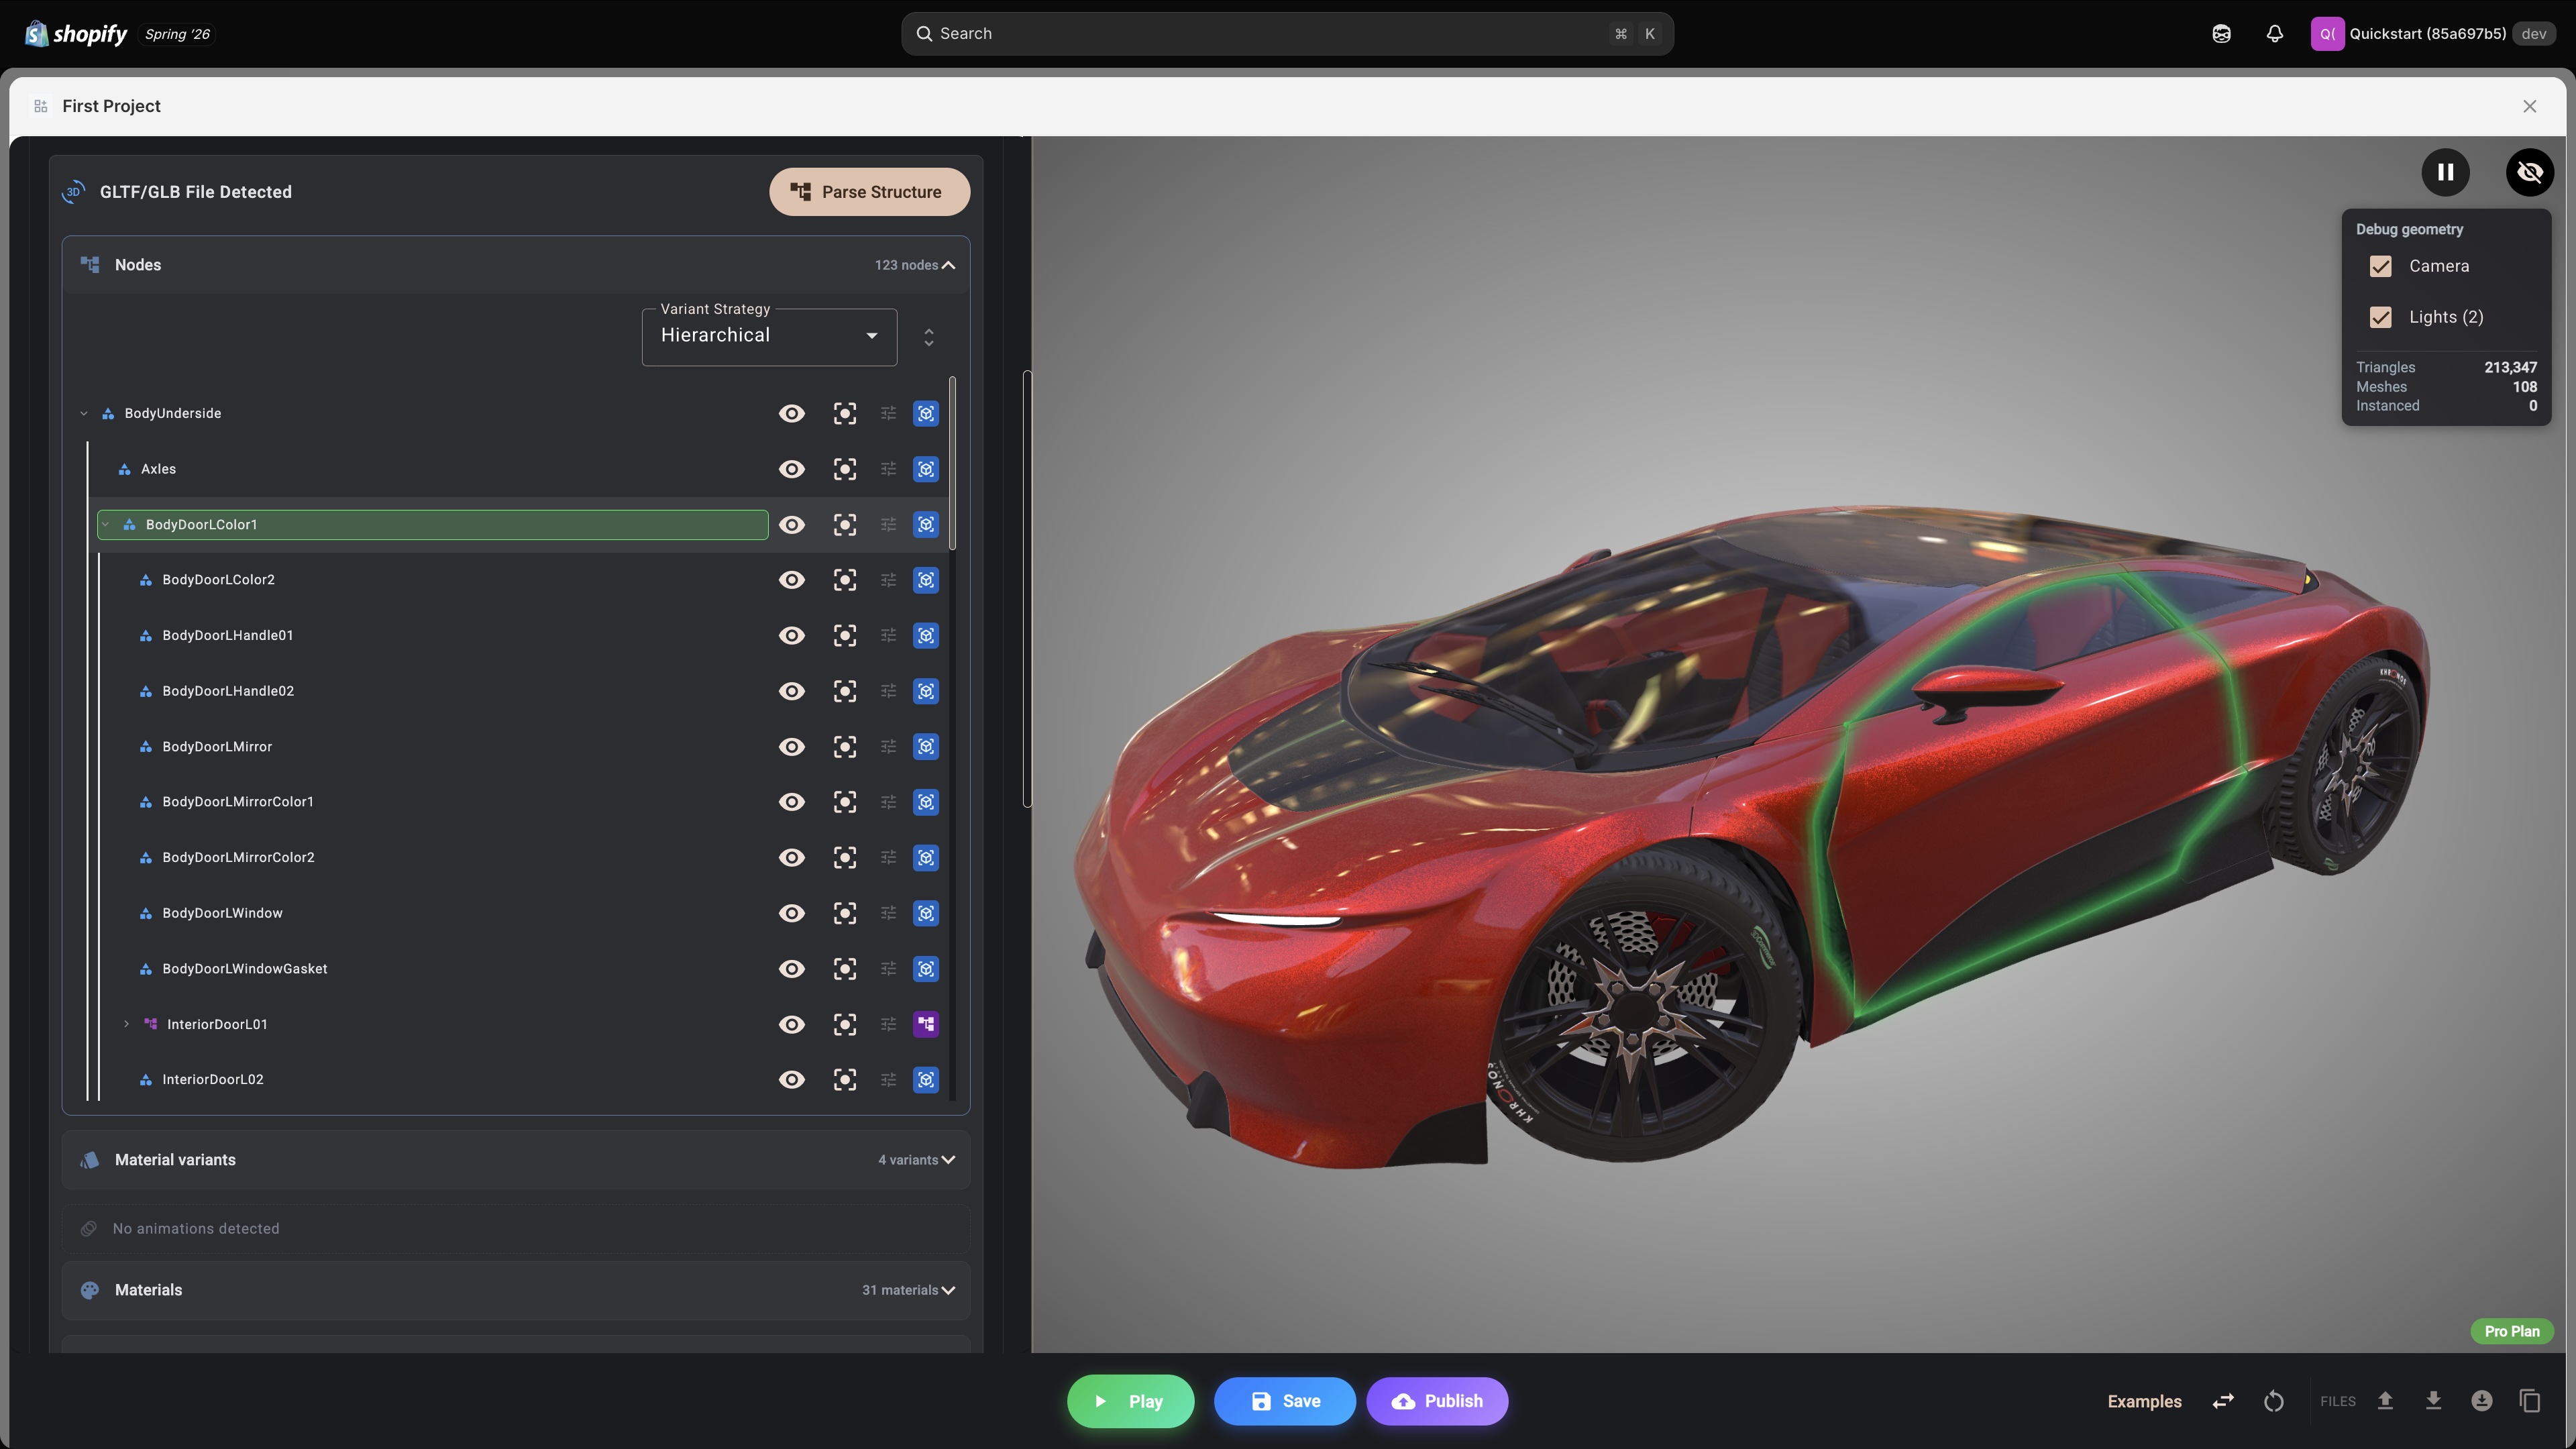Image resolution: width=2576 pixels, height=1449 pixels.
Task: Expand the InteriorDoorL01 tree node
Action: click(x=126, y=1024)
